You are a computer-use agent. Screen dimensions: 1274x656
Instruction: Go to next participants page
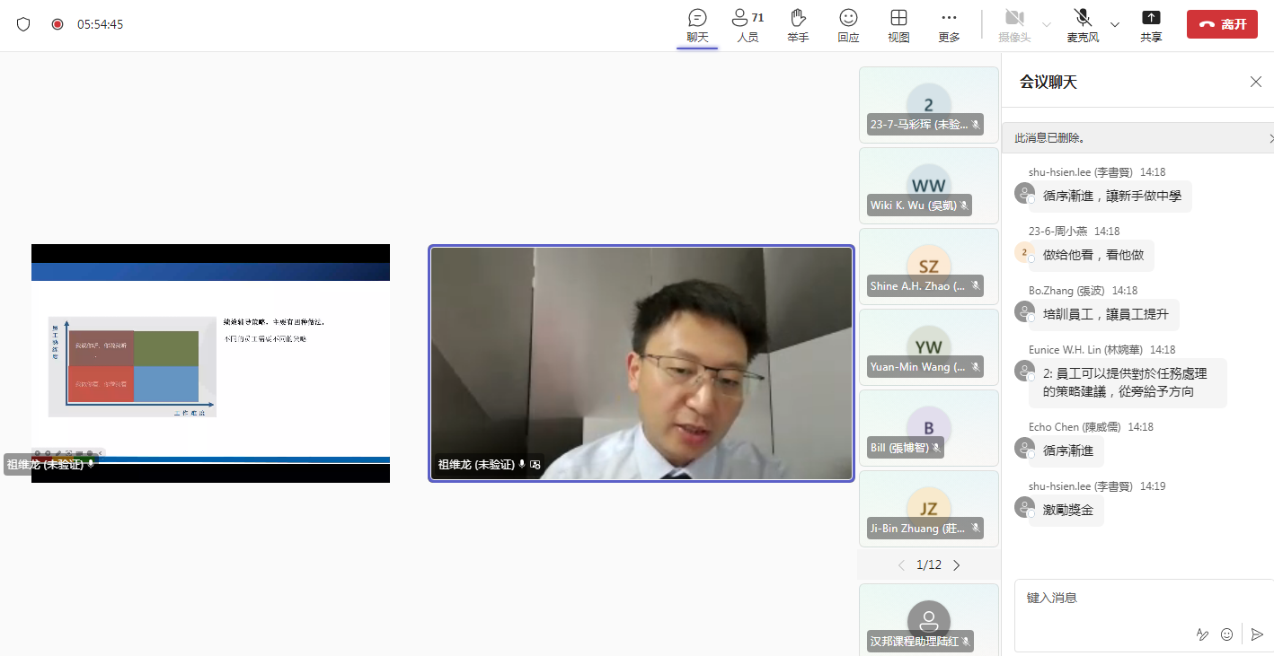[x=957, y=565]
